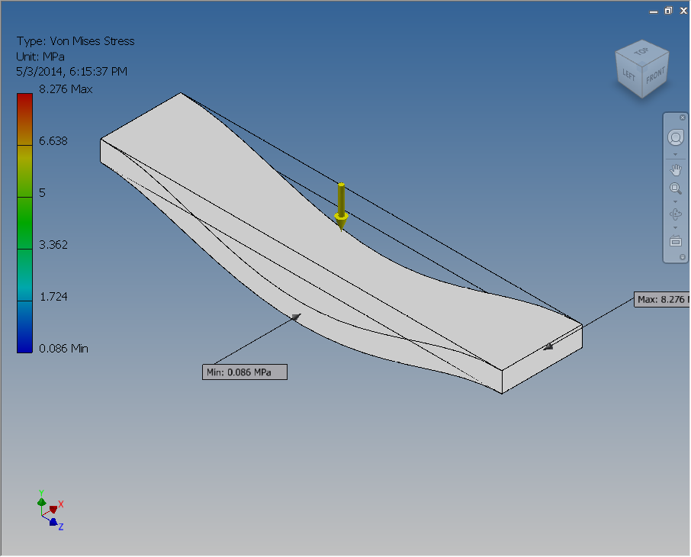The width and height of the screenshot is (691, 557).
Task: Open the Zoom tool dropdown arrow
Action: tap(675, 202)
